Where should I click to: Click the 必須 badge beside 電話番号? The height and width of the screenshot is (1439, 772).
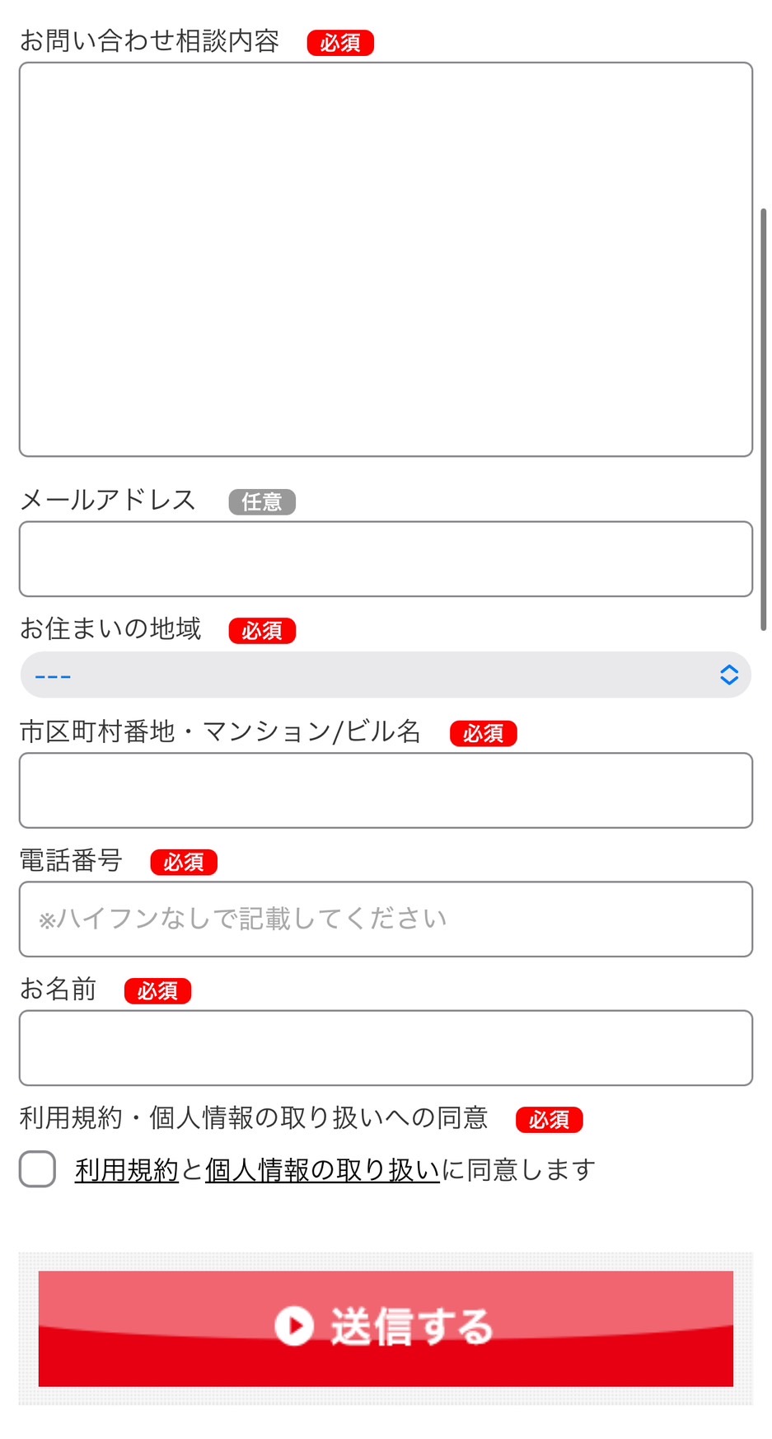[184, 862]
